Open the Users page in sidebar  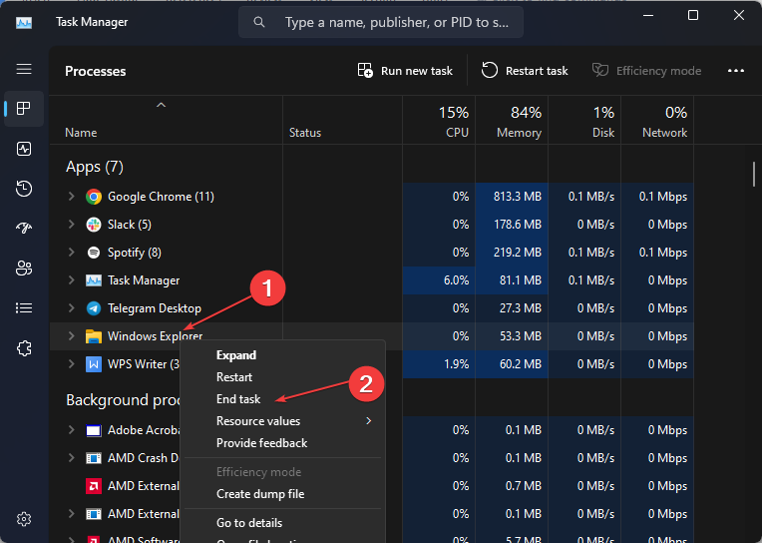24,269
